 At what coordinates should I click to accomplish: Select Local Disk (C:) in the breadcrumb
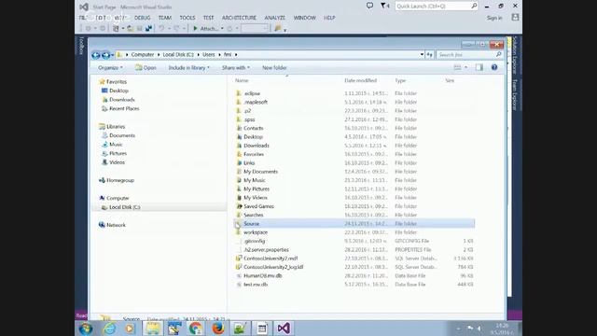(x=178, y=54)
